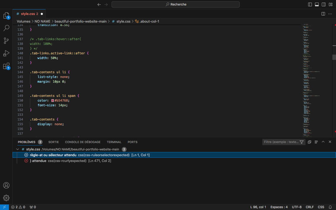
Task: Click 'L 96, col 1' cursor position
Action: [258, 207]
